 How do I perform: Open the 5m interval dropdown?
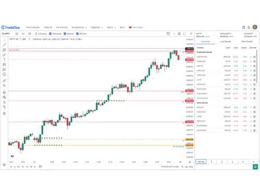(x=23, y=34)
